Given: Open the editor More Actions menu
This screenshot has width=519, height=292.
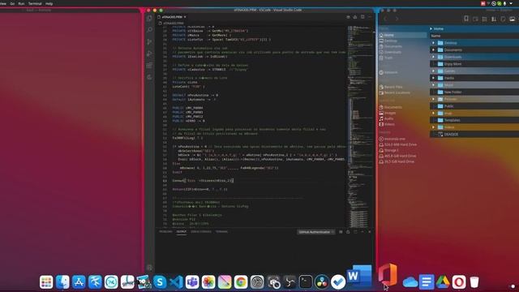Looking at the screenshot, I should point(370,17).
